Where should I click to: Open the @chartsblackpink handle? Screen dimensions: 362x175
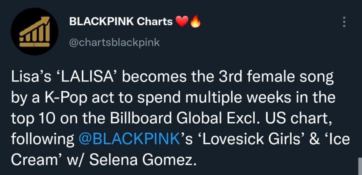click(114, 43)
